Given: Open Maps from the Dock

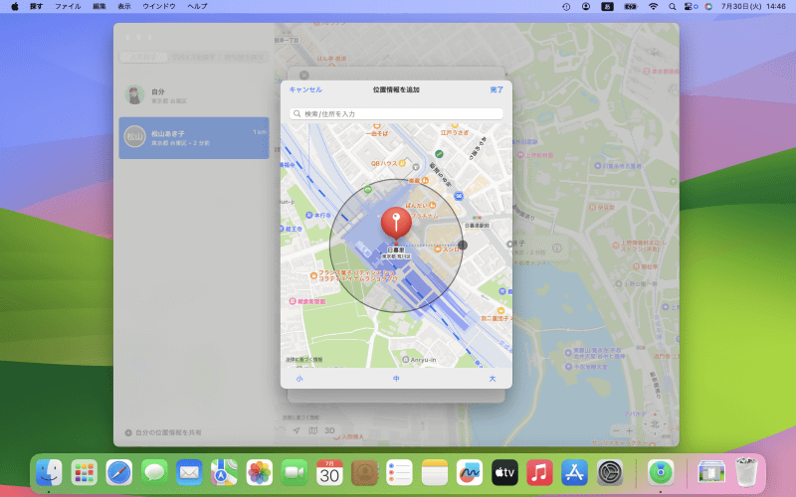Looking at the screenshot, I should [x=225, y=473].
